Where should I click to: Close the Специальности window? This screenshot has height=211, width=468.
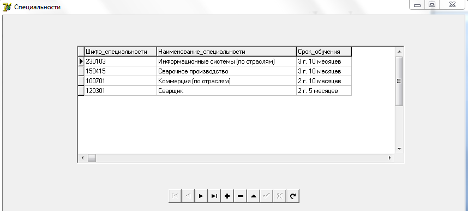tap(453, 5)
